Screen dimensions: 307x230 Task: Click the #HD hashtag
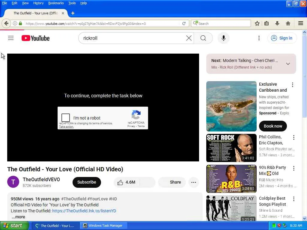[x=113, y=199]
